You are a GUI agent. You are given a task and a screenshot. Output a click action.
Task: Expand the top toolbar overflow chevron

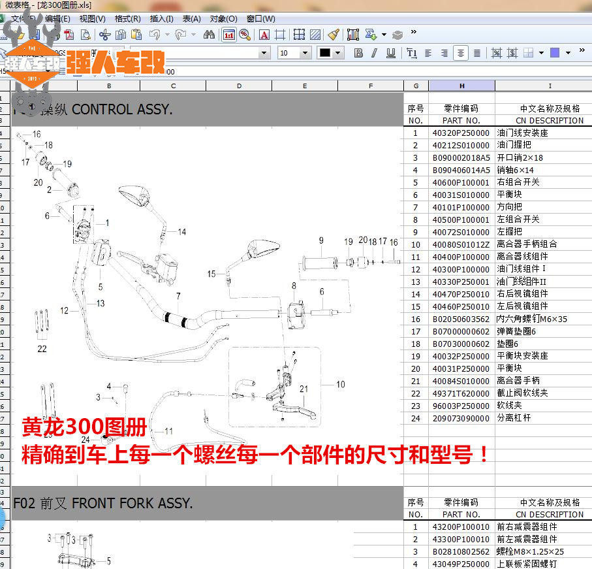(x=414, y=32)
